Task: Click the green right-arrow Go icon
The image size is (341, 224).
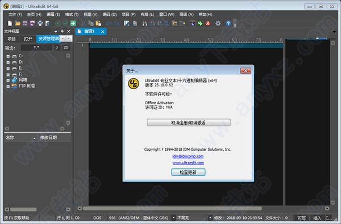Action: 73,23
